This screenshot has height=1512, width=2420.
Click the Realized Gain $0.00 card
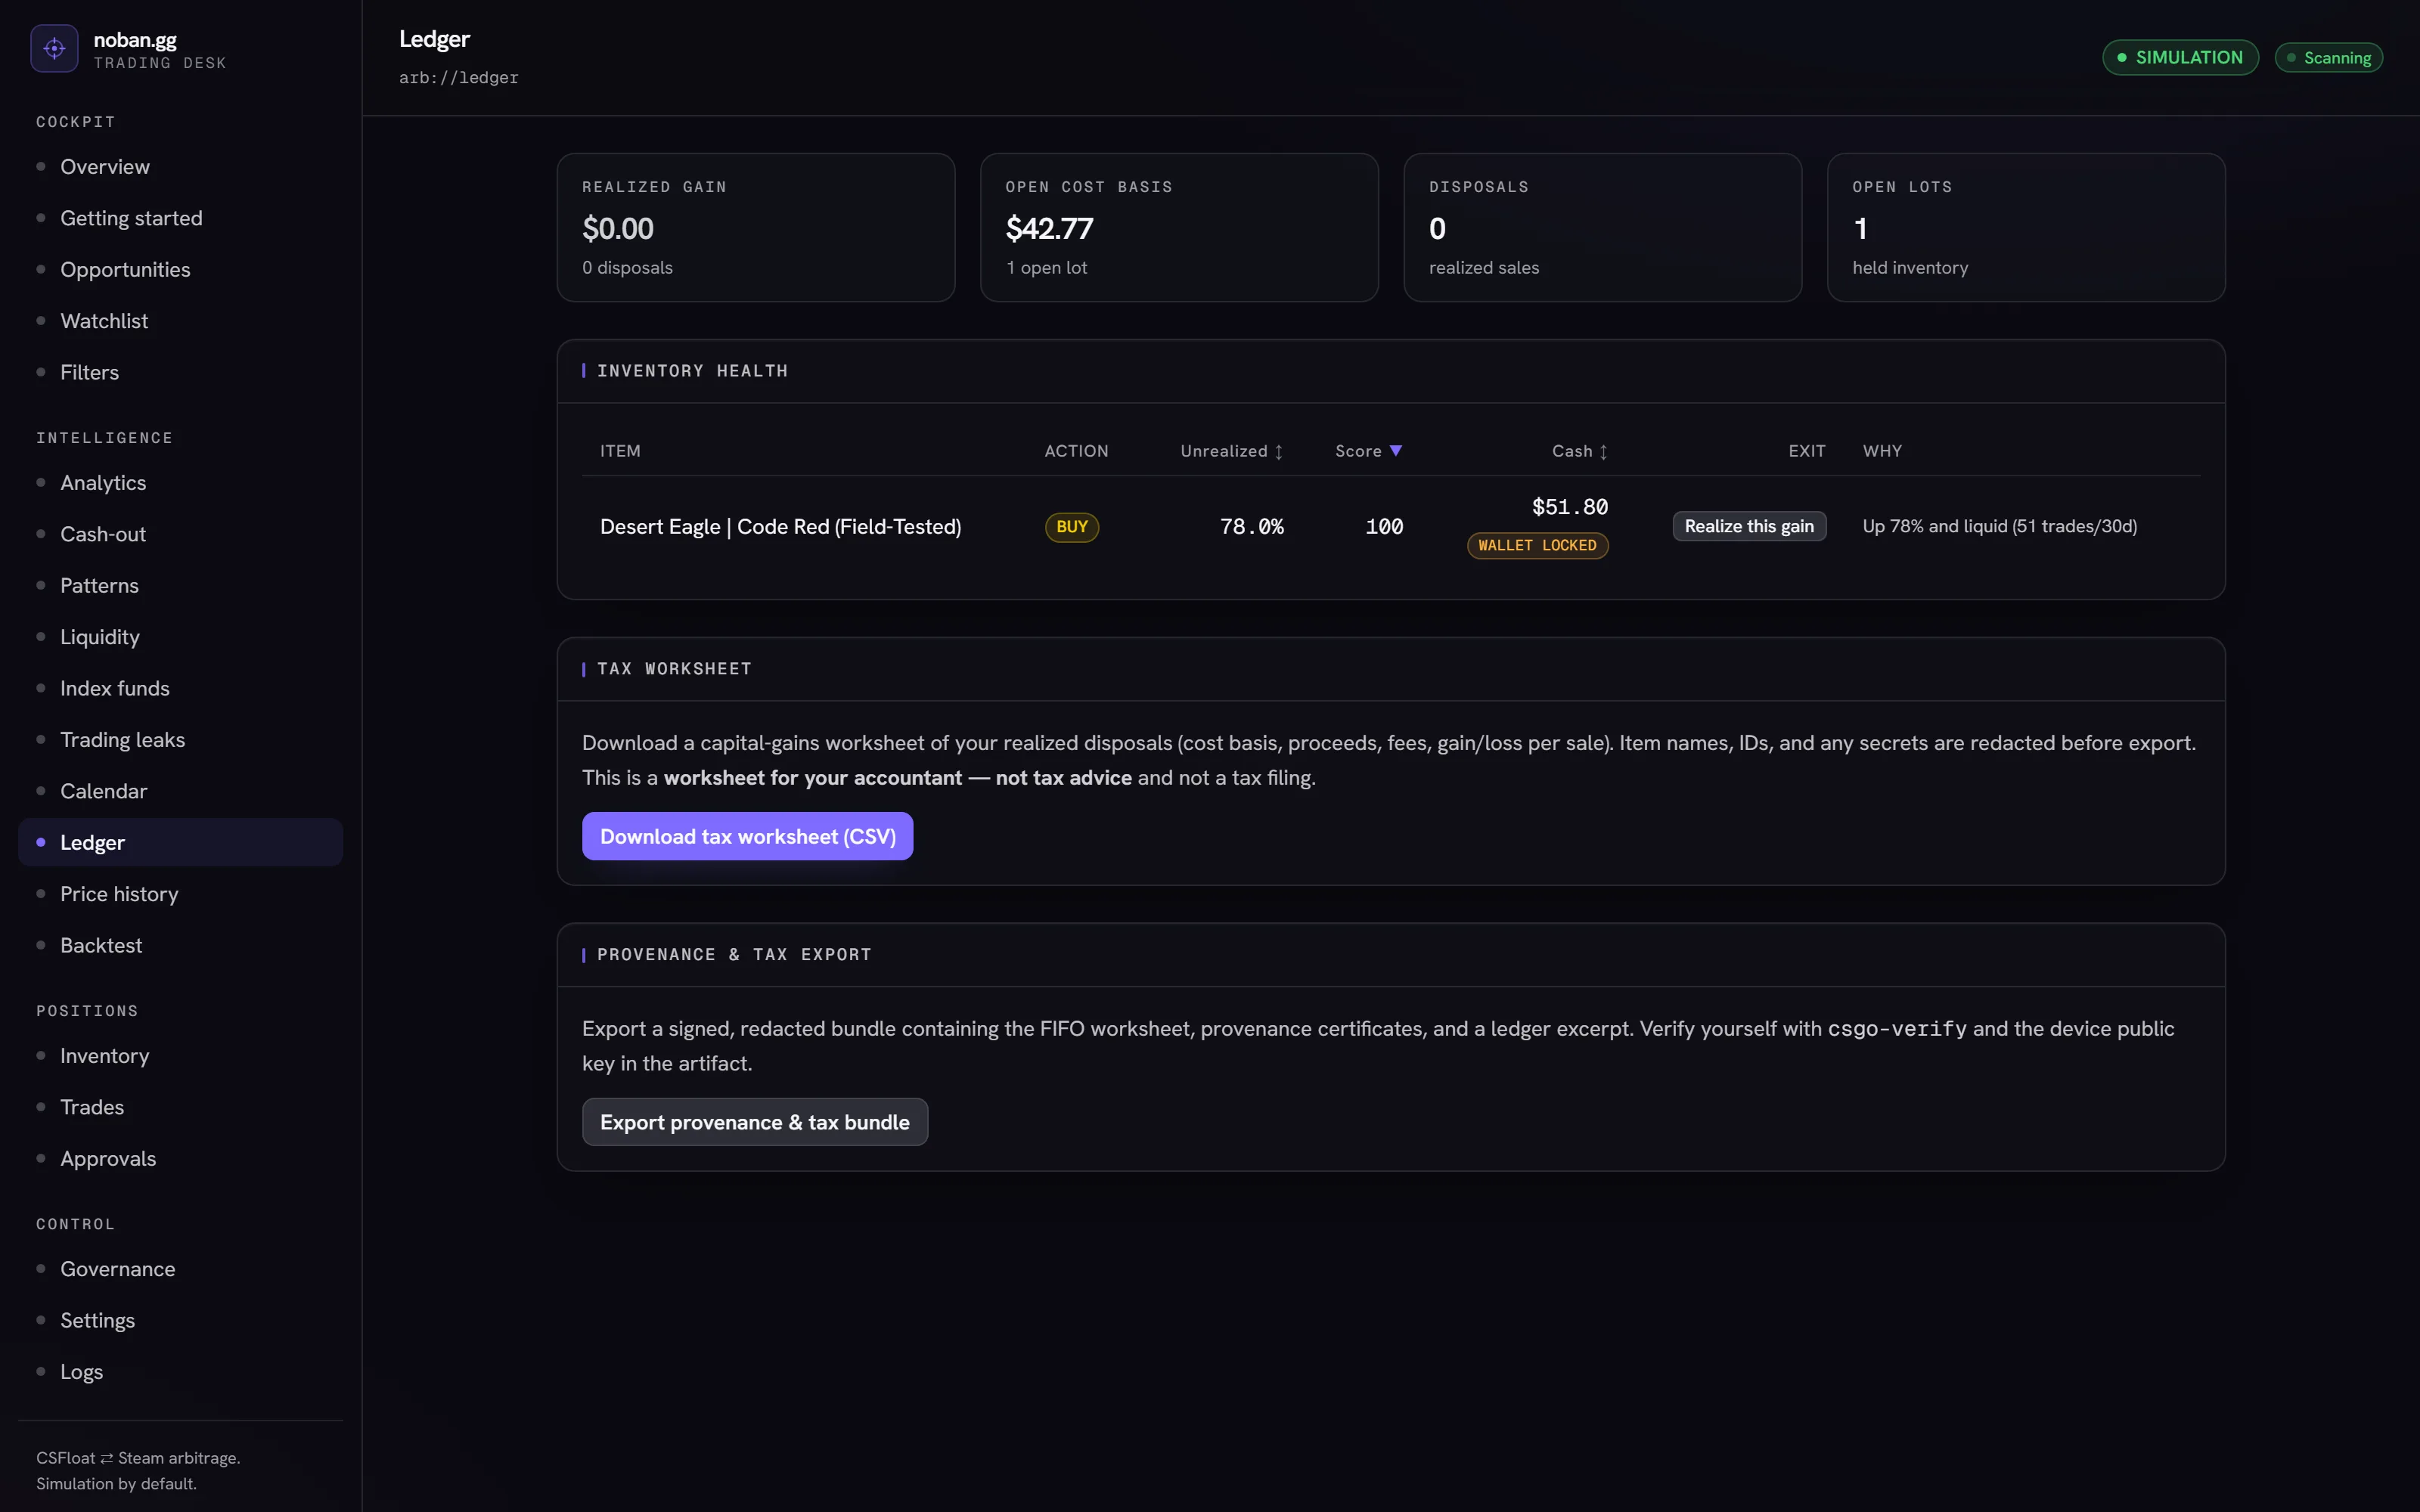(x=755, y=227)
